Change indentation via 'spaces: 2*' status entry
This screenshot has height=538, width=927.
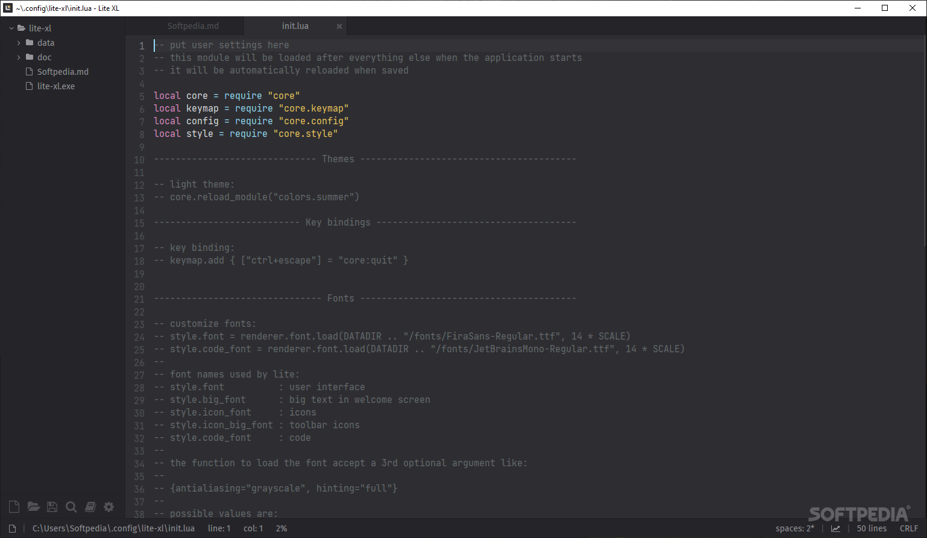(794, 528)
